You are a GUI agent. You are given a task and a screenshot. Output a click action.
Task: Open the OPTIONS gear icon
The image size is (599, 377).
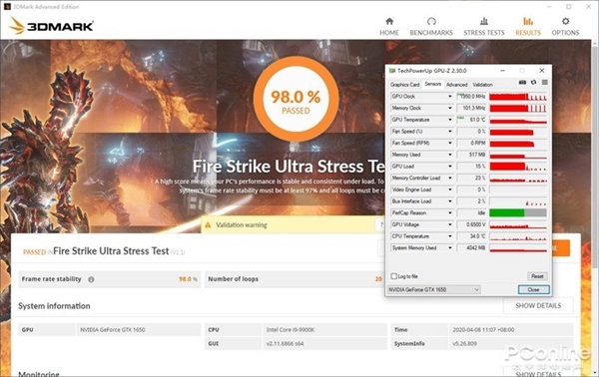(x=565, y=21)
